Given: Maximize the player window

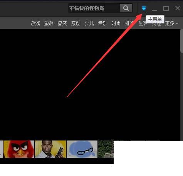Looking at the screenshot, I should [x=166, y=8].
